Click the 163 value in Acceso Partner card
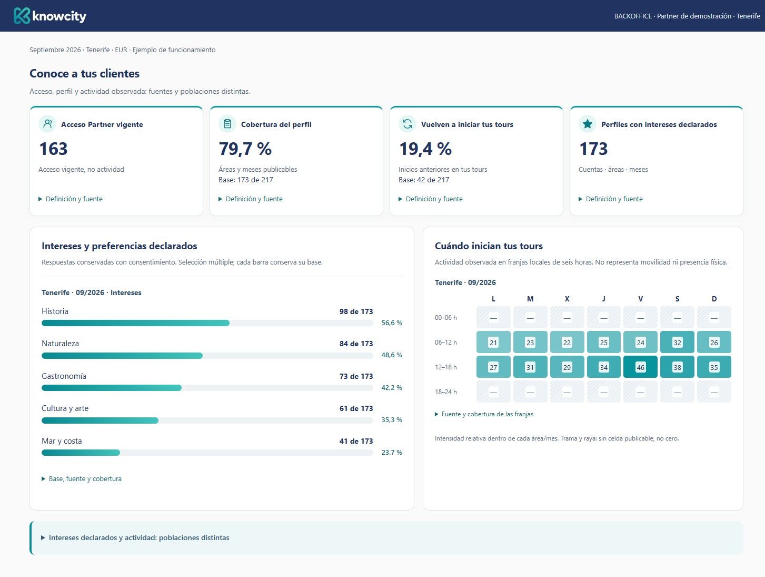Viewport: 765px width, 577px height. click(53, 149)
